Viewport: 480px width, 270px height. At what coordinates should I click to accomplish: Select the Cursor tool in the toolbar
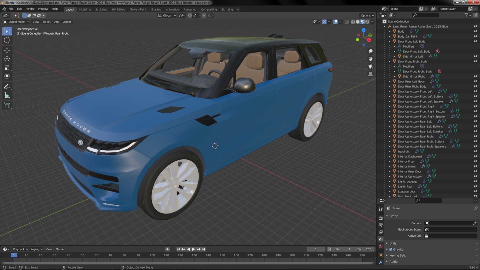pyautogui.click(x=7, y=40)
